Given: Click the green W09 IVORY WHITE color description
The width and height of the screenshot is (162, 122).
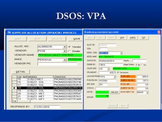Looking at the screenshot, I should (126, 69).
